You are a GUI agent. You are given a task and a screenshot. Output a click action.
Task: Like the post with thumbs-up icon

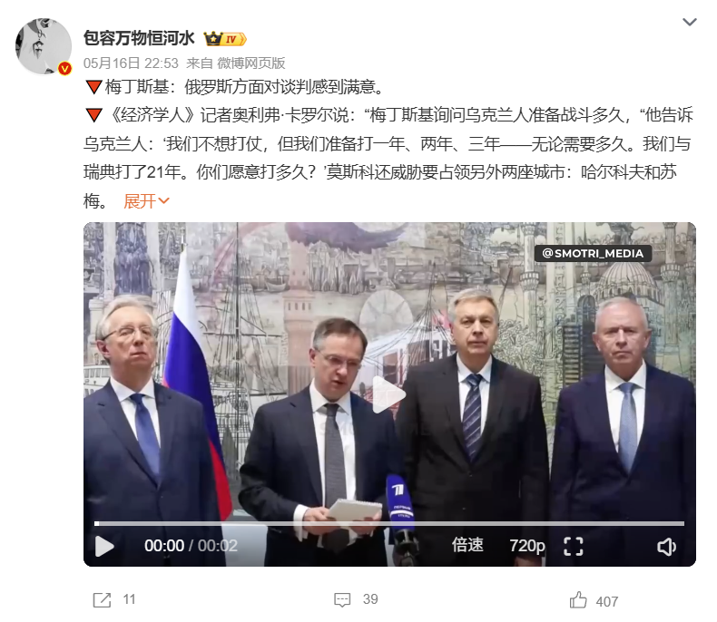point(578,599)
